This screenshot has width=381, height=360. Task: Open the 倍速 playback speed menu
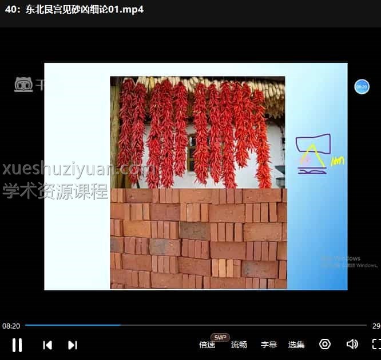(x=207, y=345)
